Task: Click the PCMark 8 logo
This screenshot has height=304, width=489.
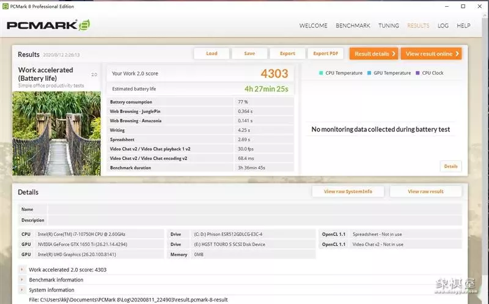Action: 48,25
